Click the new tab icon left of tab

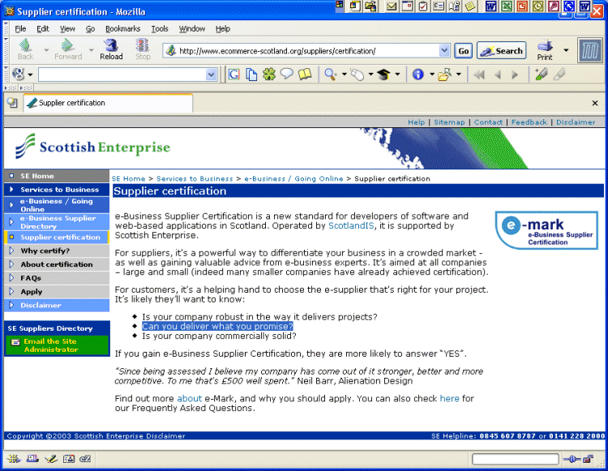point(12,103)
